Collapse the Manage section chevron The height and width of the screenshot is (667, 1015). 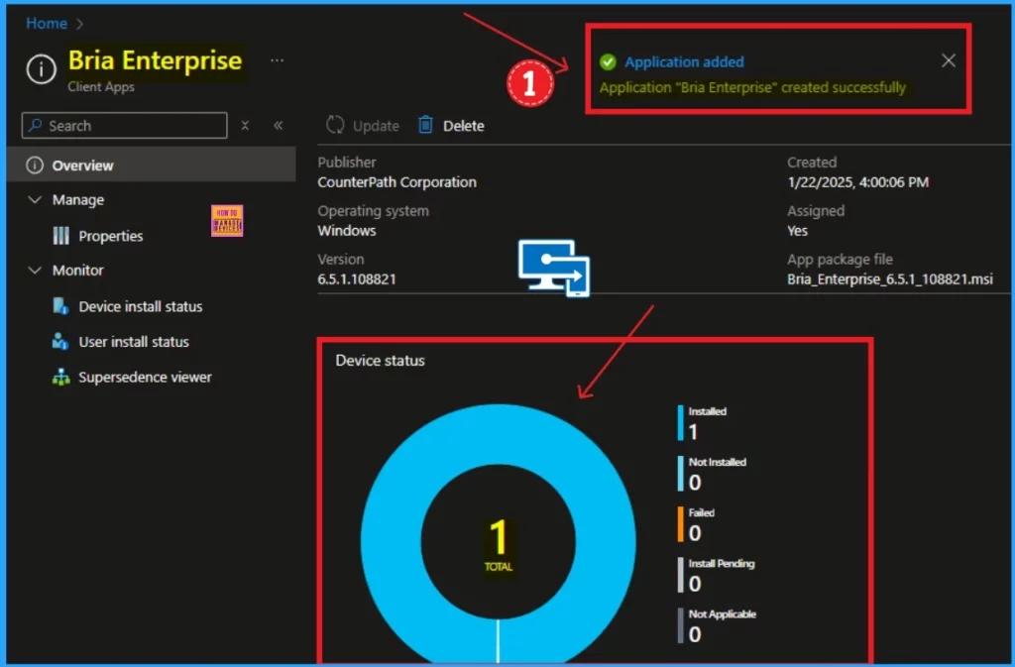tap(35, 200)
